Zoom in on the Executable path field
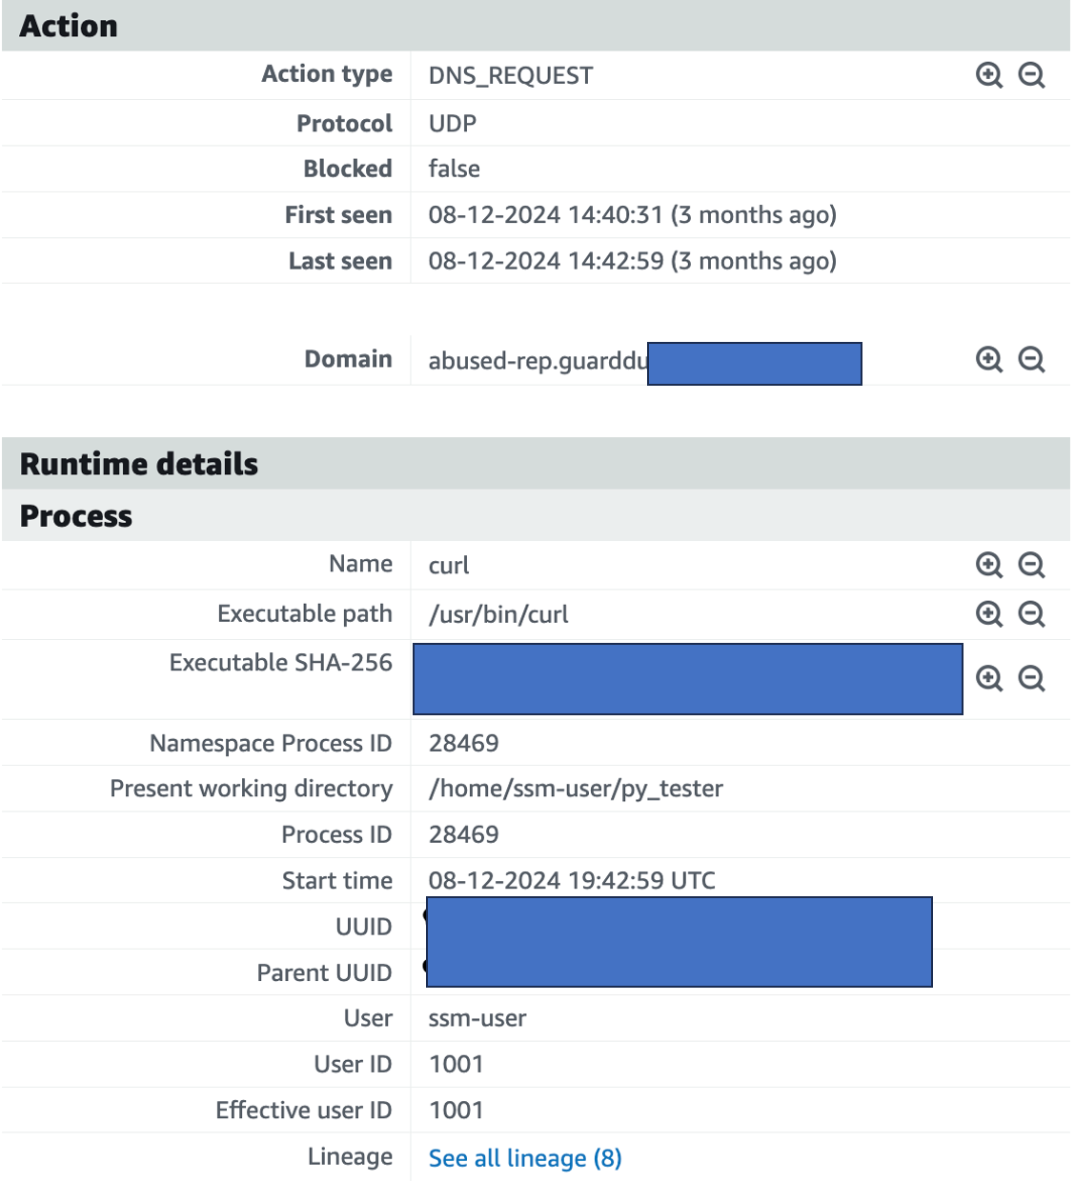The image size is (1075, 1181). (988, 614)
